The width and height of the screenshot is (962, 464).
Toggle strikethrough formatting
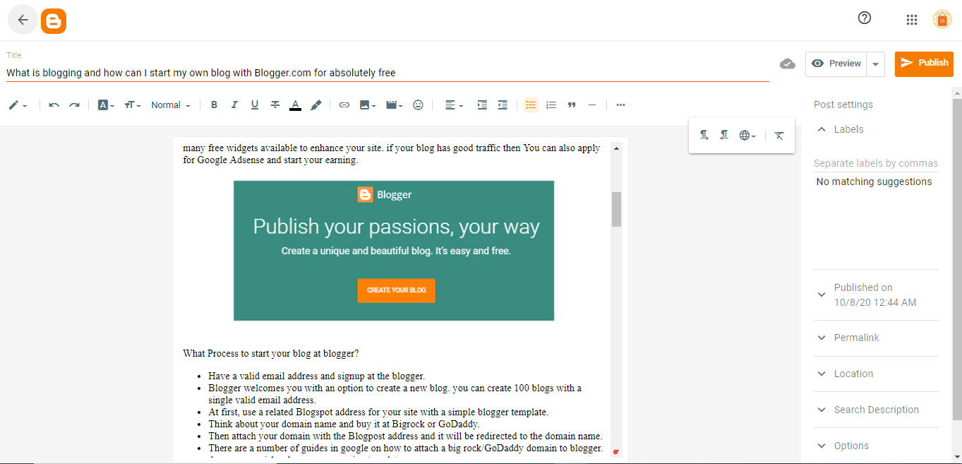tap(275, 105)
